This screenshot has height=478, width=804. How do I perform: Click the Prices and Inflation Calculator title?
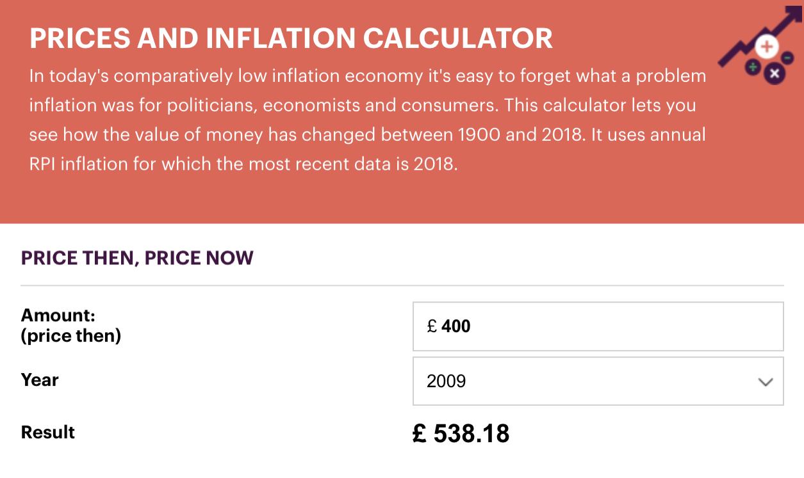click(x=291, y=39)
